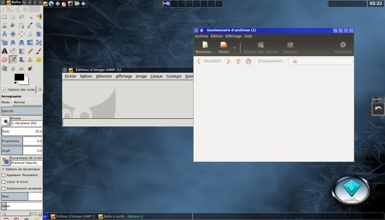Select the Blur/Sharpen droplet tool
The height and width of the screenshot is (220, 385).
click(x=13, y=68)
